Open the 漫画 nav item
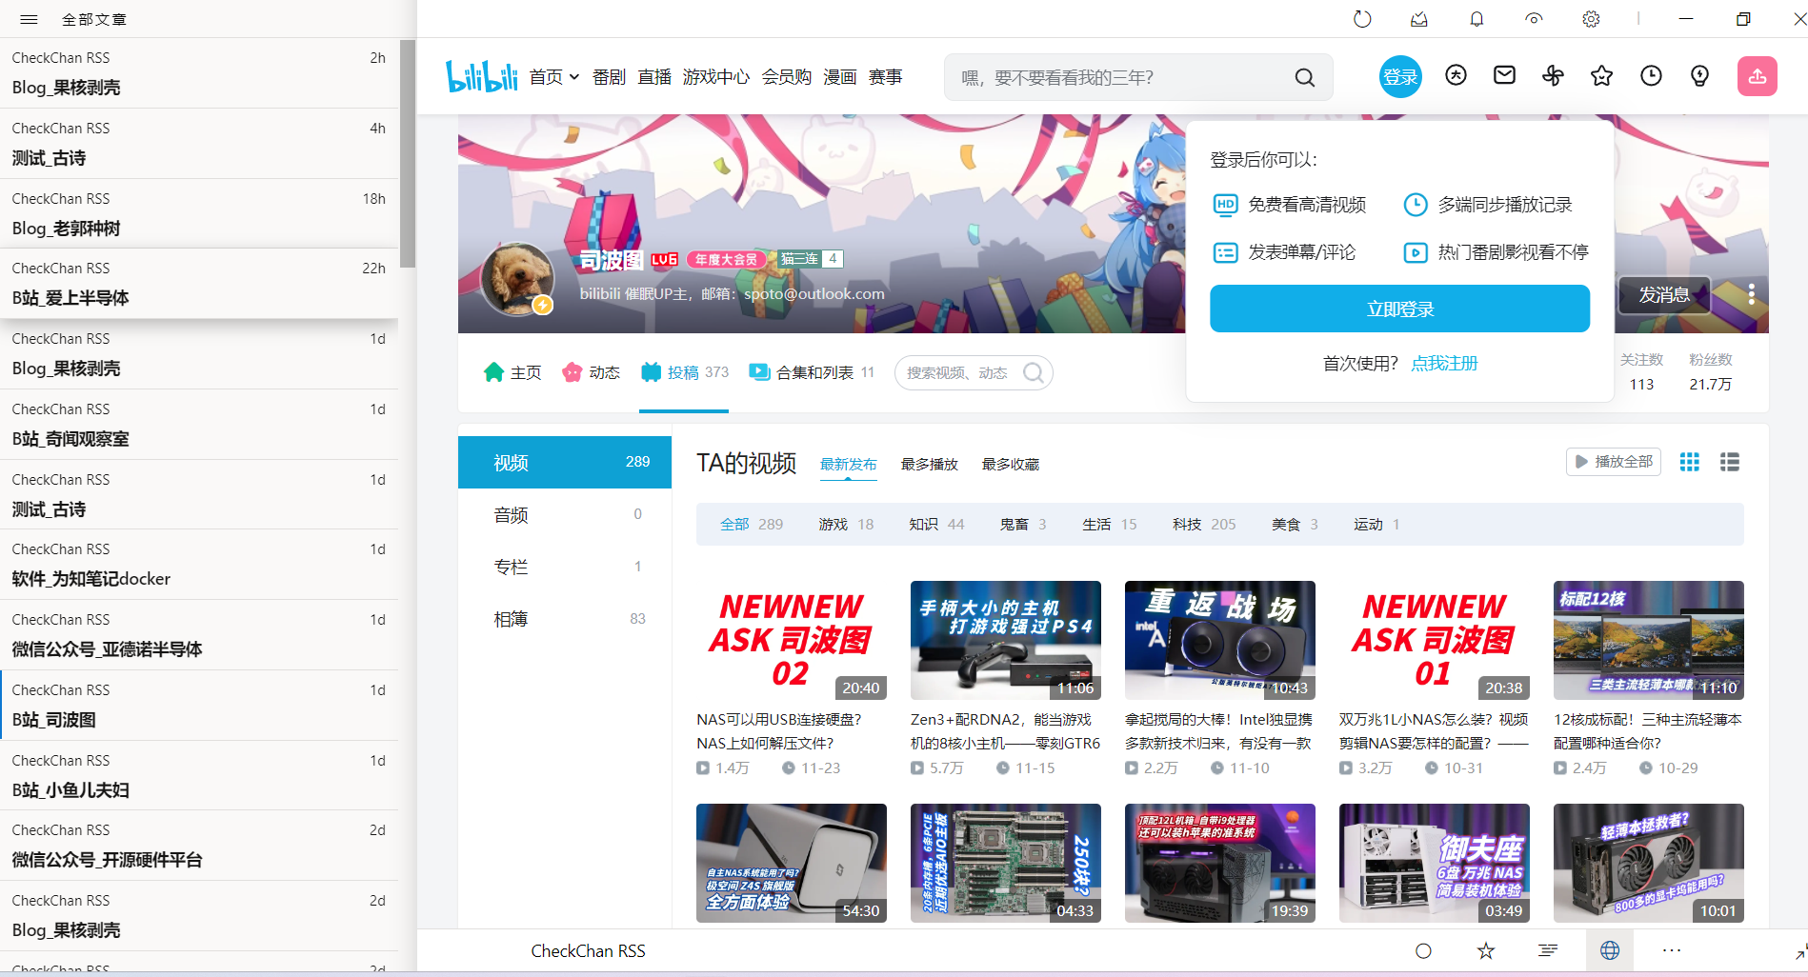The image size is (1808, 977). [x=840, y=77]
